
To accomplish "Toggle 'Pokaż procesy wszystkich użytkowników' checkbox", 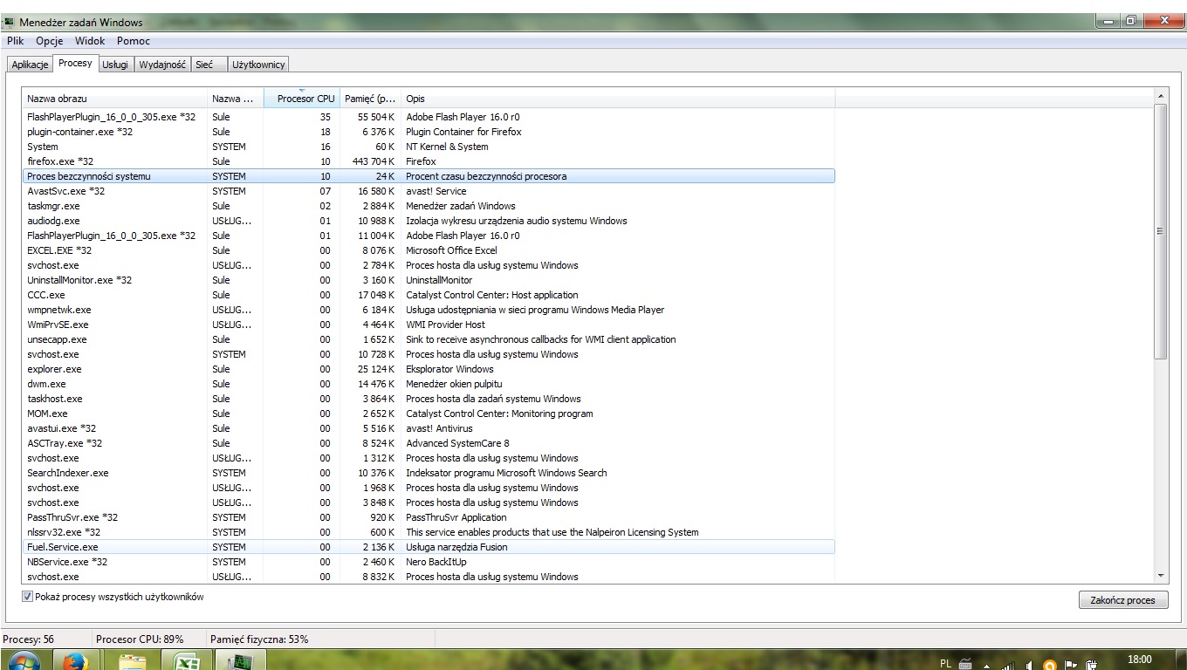I will pyautogui.click(x=27, y=598).
